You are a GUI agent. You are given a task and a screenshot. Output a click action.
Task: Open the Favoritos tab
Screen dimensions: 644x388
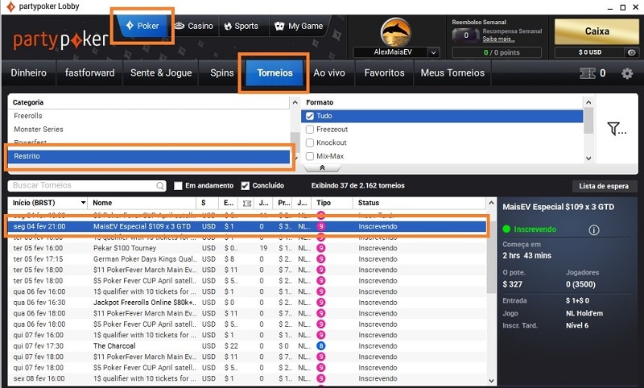pyautogui.click(x=384, y=73)
